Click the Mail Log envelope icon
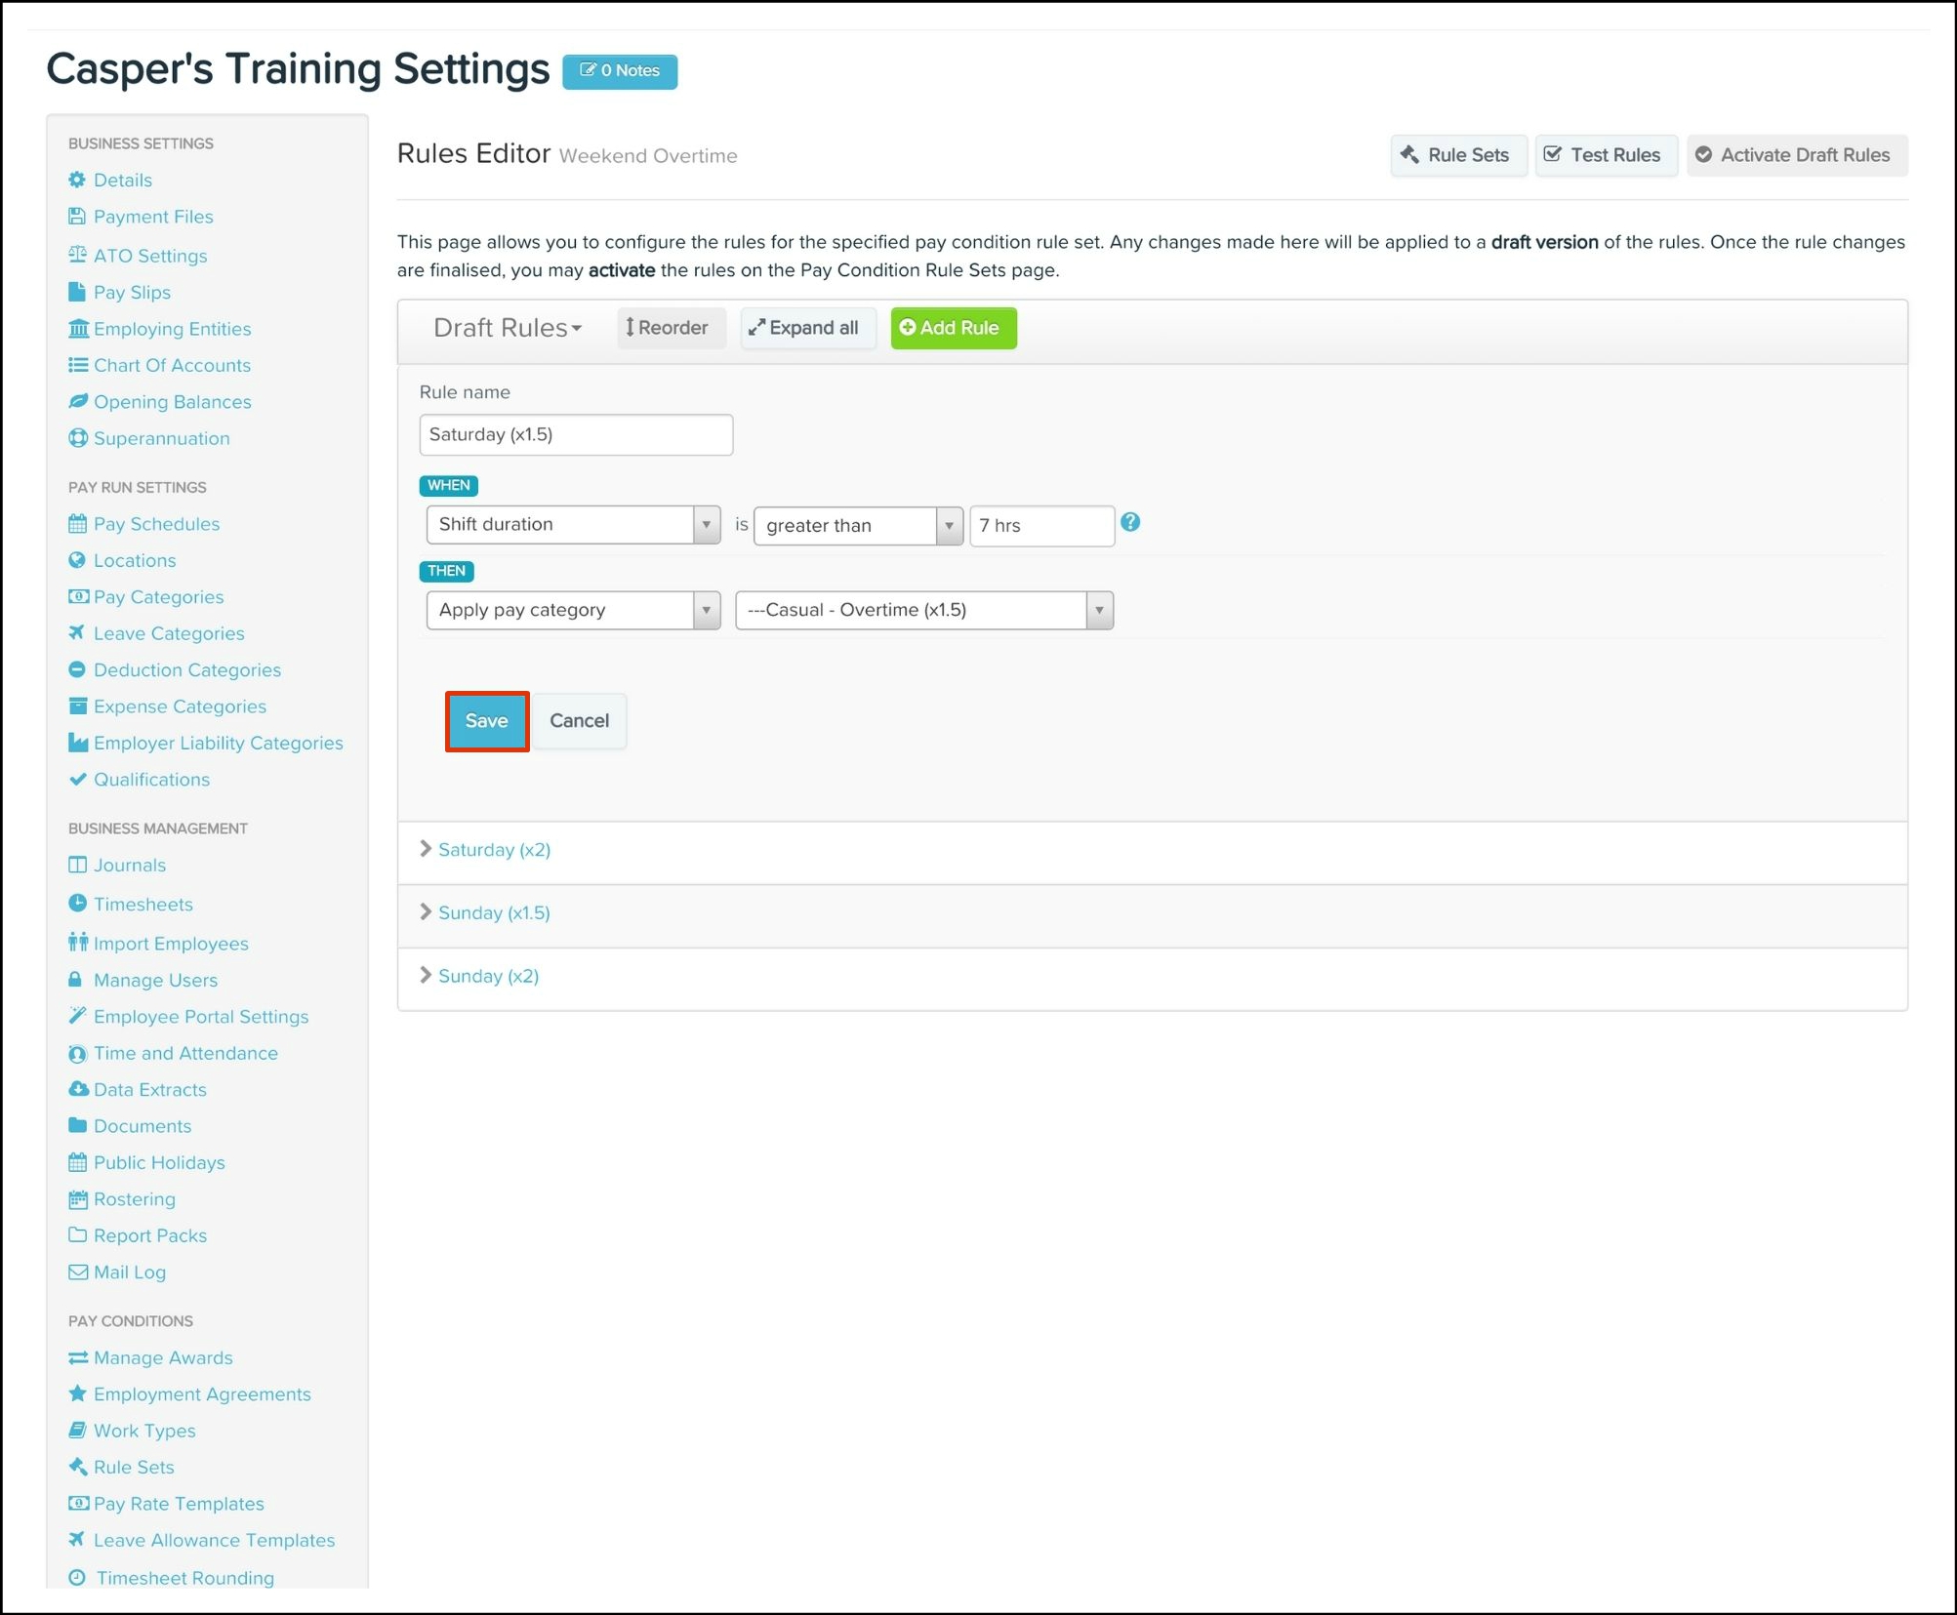The width and height of the screenshot is (1957, 1615). pos(77,1272)
